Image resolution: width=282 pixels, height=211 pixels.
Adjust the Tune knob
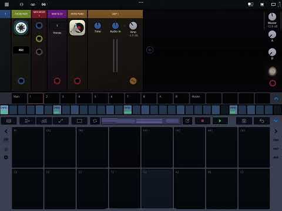pyautogui.click(x=98, y=26)
